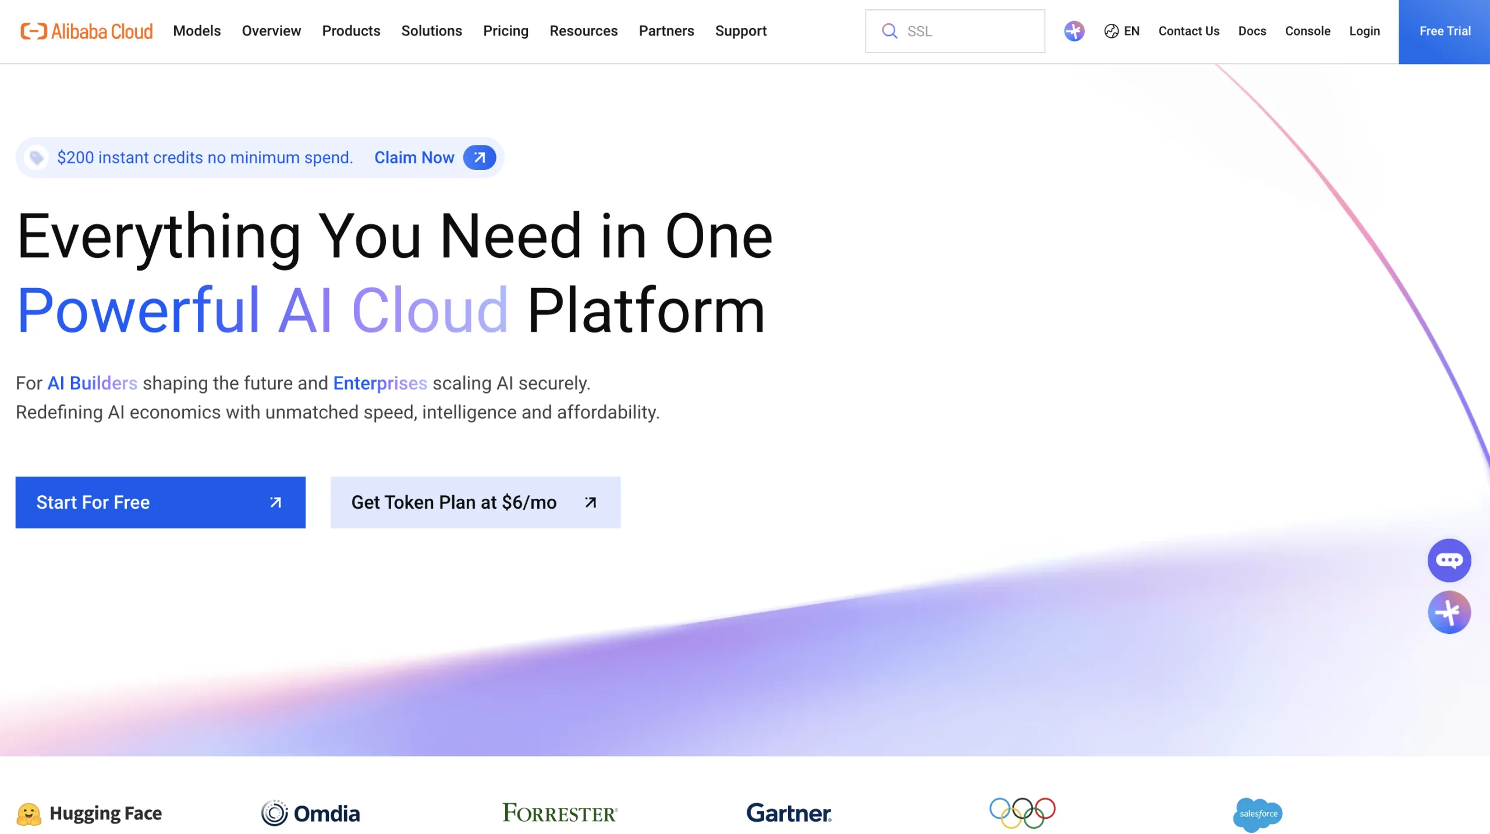Click the Claim Now link
This screenshot has width=1490, height=834.
point(414,157)
